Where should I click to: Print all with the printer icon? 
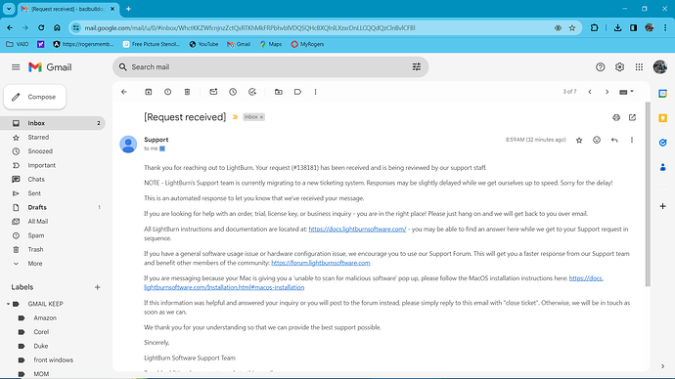616,117
